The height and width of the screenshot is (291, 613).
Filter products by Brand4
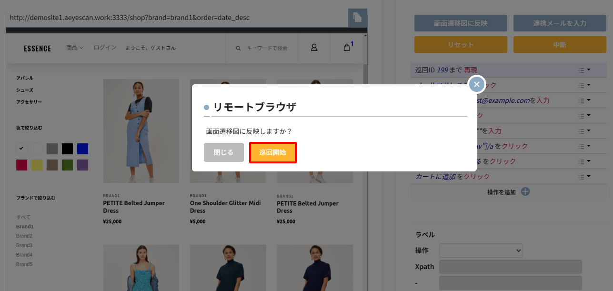24,255
